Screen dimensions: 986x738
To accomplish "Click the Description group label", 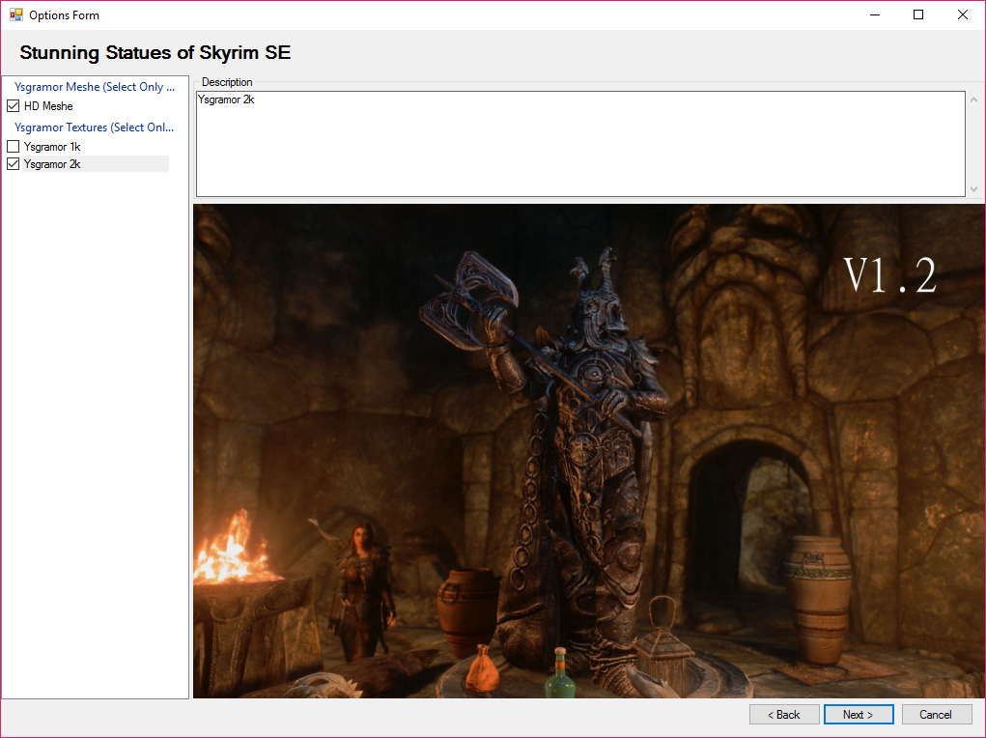I will point(227,82).
